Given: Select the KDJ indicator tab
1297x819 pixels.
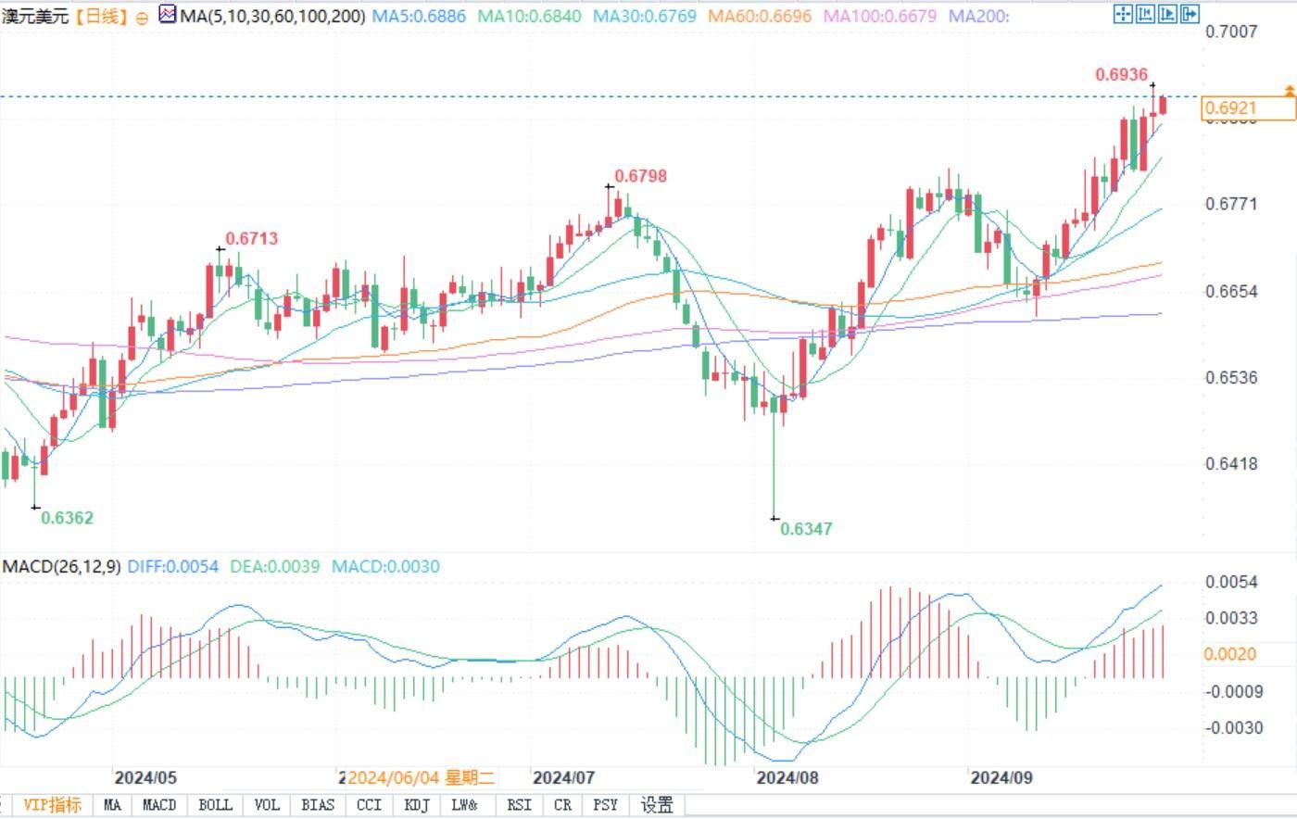Looking at the screenshot, I should 417,804.
